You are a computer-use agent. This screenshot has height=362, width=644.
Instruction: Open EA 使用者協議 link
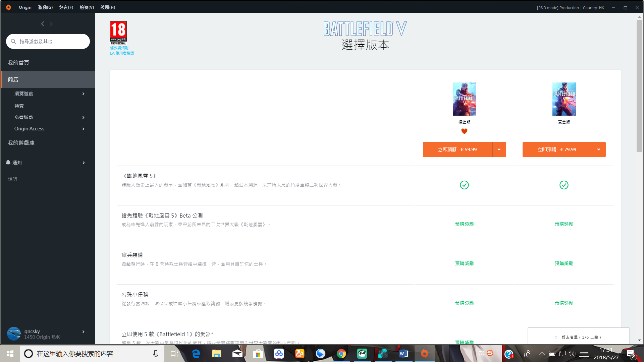point(122,53)
